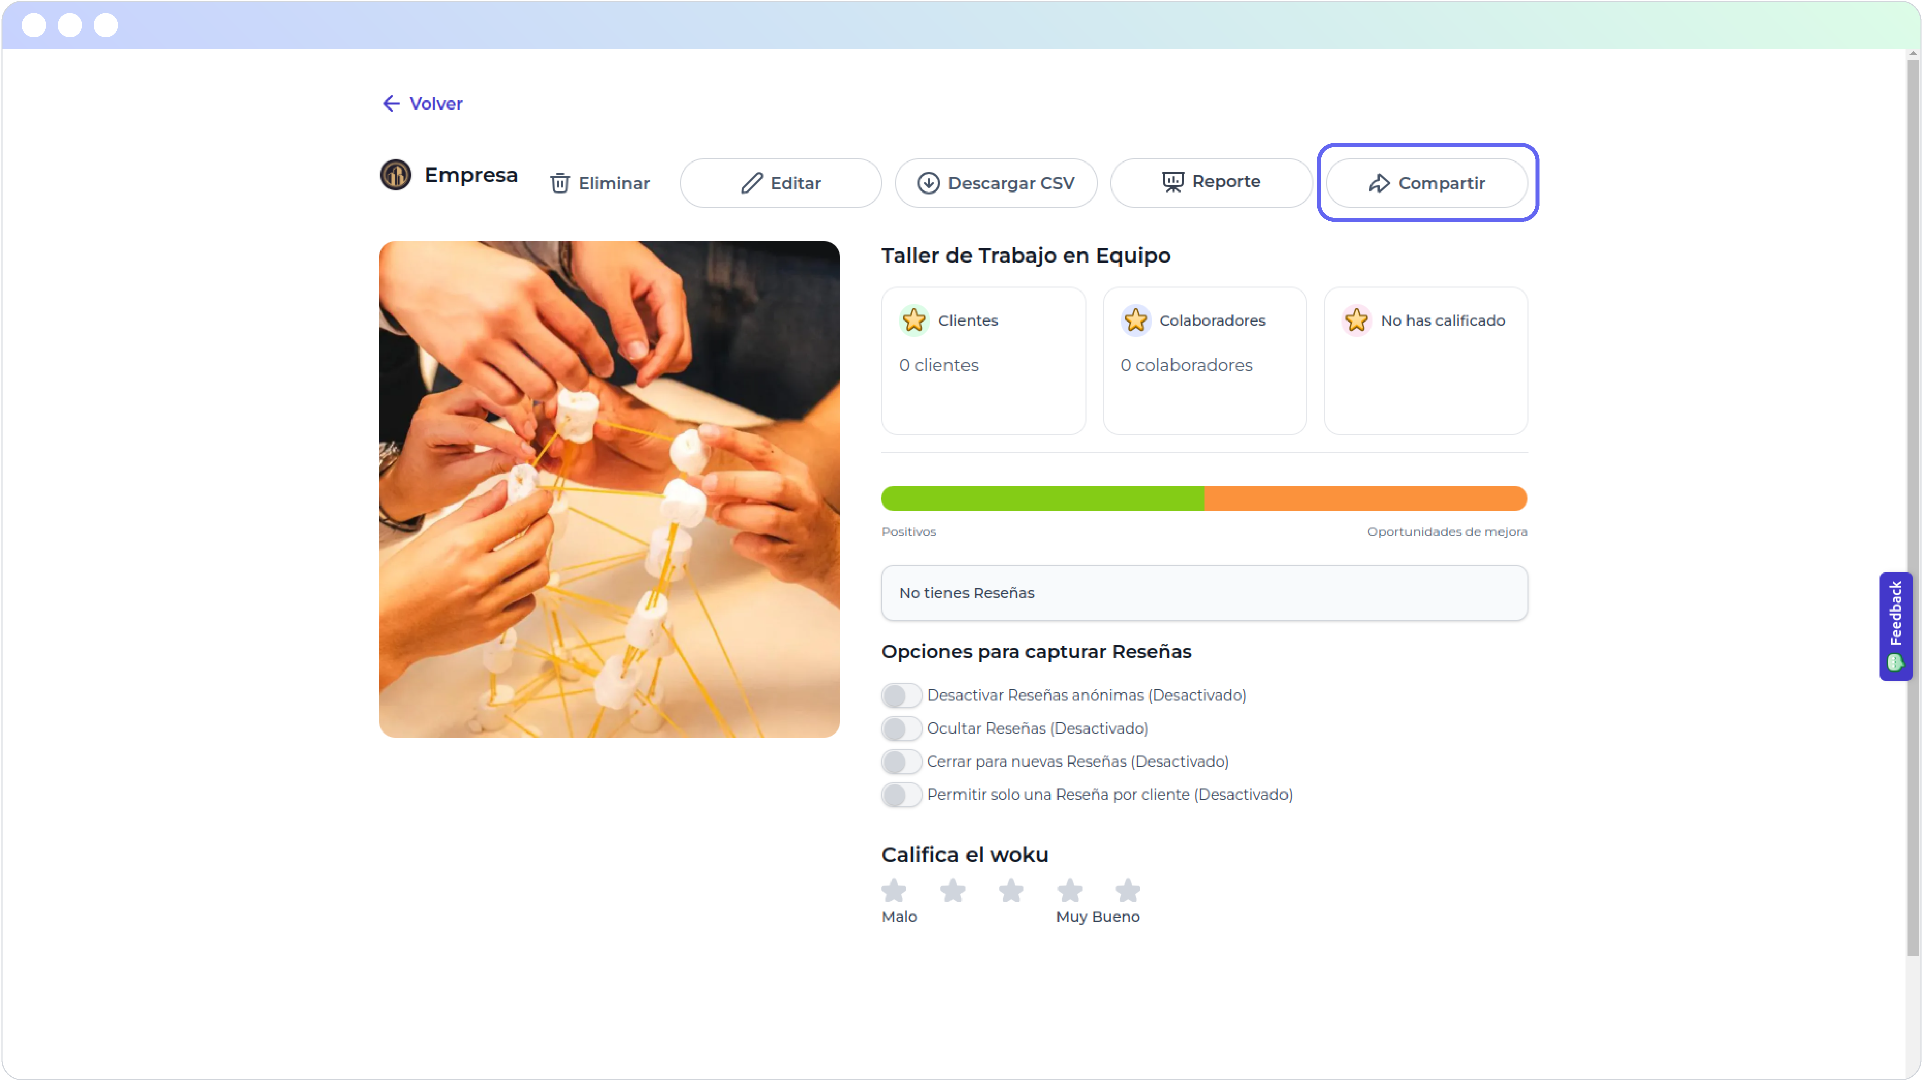The height and width of the screenshot is (1081, 1923).
Task: Toggle Permitir solo una Reseña por cliente
Action: [901, 795]
